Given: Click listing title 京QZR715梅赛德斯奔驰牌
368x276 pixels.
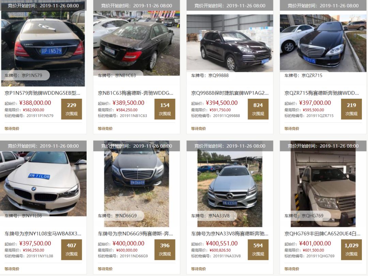Looking at the screenshot, I should (322, 93).
